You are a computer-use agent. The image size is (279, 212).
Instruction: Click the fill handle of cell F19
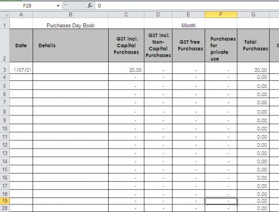237,204
